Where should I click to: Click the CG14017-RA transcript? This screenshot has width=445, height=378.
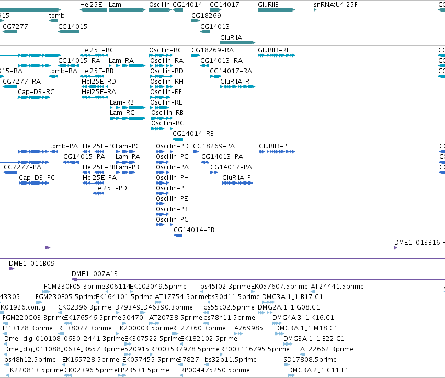click(x=215, y=76)
